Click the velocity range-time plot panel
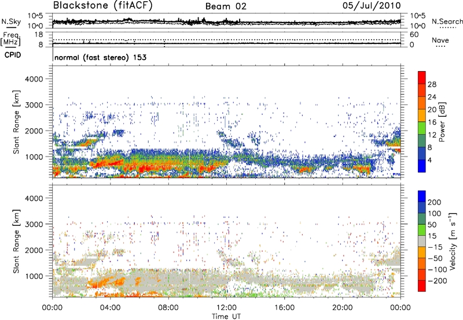Screen dimensions: 463x320 226,241
